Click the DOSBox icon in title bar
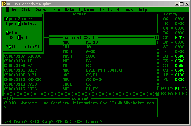 3,4
